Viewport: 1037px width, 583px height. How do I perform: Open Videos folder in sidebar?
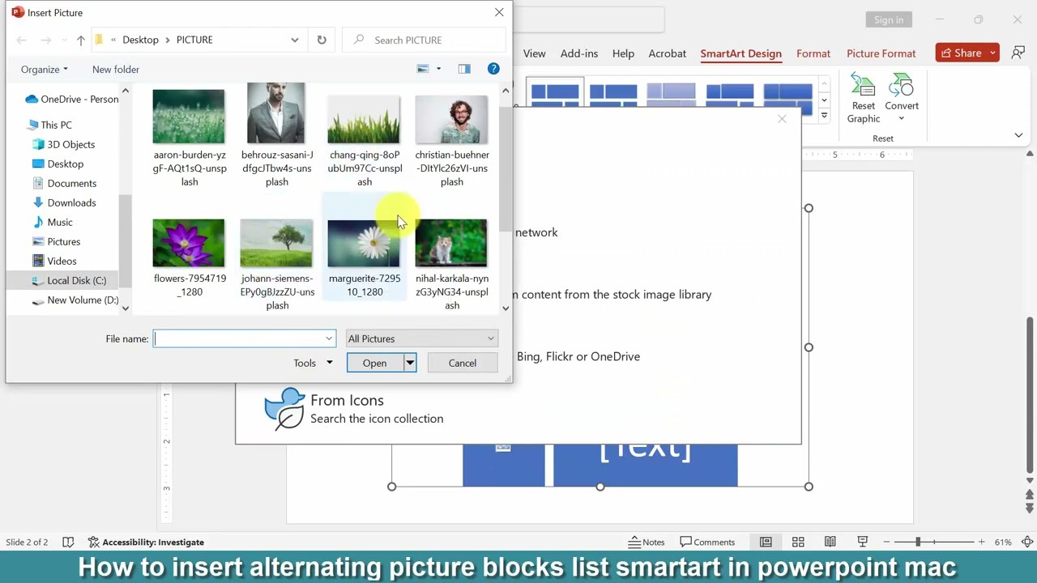[x=54, y=261]
